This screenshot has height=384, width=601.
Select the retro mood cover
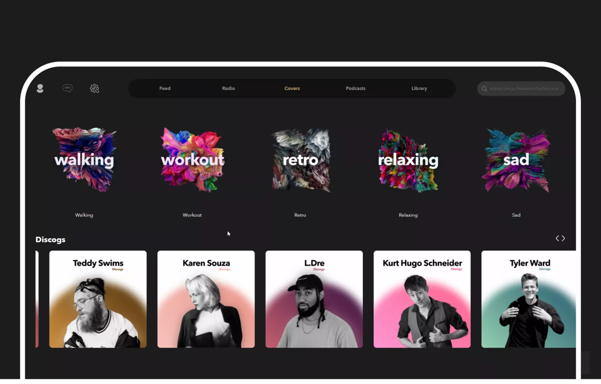[300, 160]
